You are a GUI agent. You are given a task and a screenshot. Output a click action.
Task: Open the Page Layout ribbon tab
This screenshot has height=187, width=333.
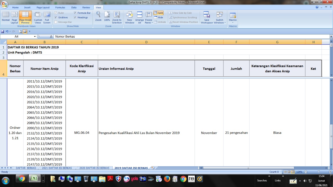click(x=43, y=8)
